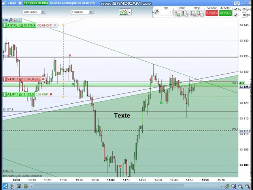Screen dimensions: 253x190
Task: Click the red cross marker near 14:06
Action: [x=120, y=166]
